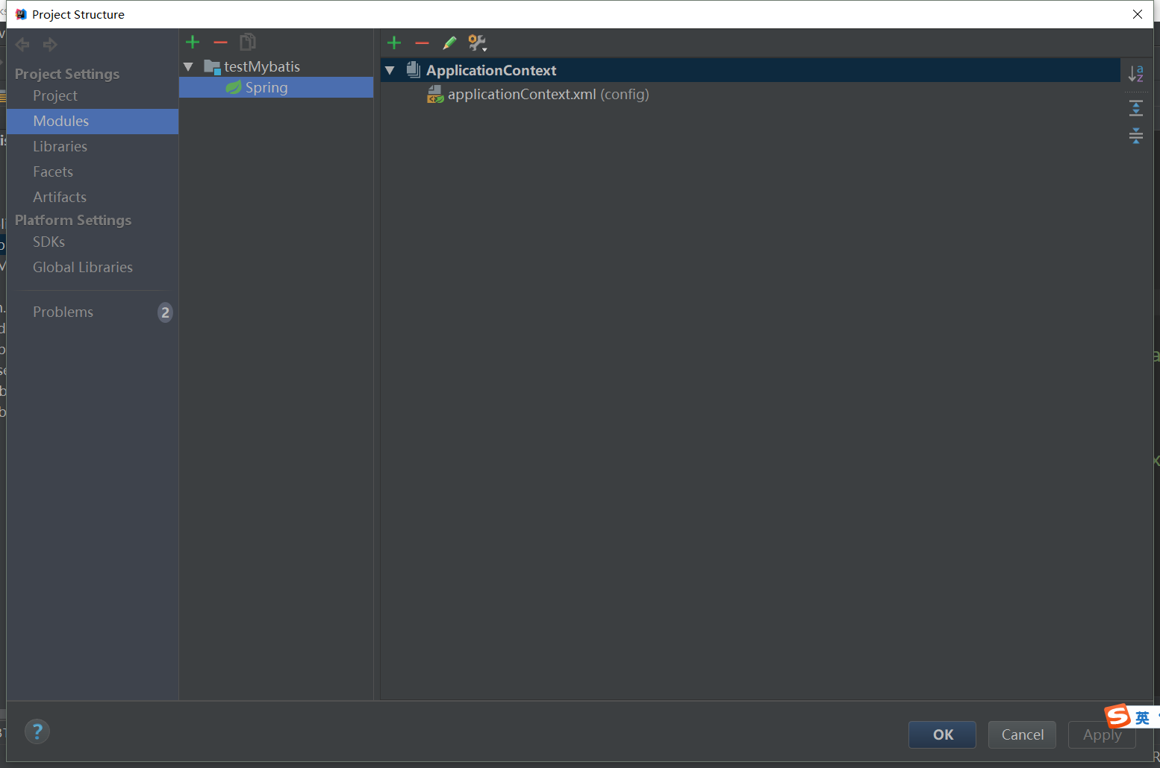The image size is (1160, 768).
Task: View the Problems list
Action: tap(93, 312)
